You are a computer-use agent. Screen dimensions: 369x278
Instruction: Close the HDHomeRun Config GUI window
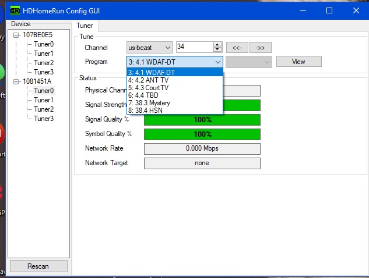(x=356, y=10)
